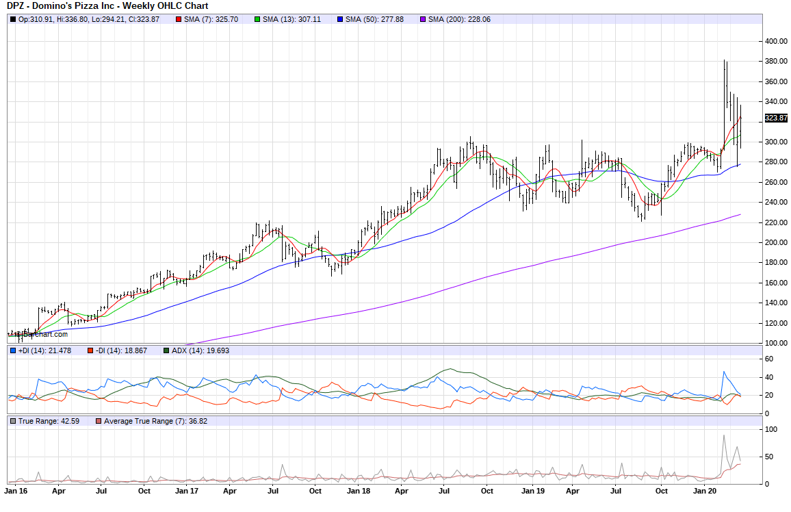791x512 pixels.
Task: Click the black OHLC legend marker
Action: tap(13, 19)
